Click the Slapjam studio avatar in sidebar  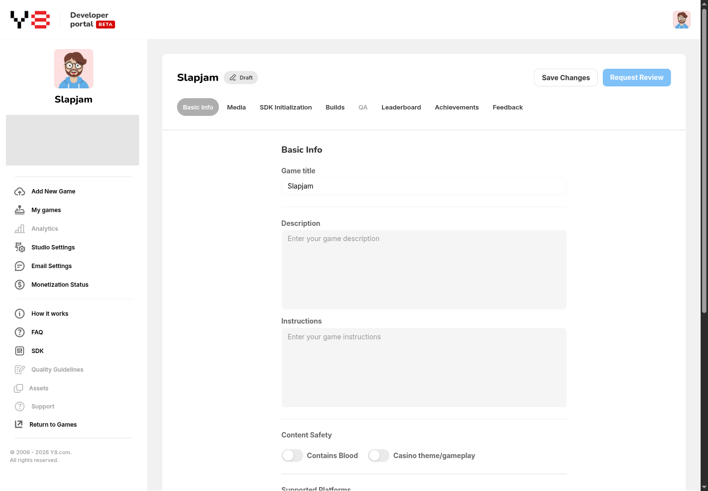tap(74, 69)
